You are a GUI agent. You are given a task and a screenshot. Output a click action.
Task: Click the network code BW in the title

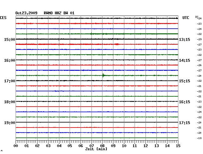coord(66,13)
